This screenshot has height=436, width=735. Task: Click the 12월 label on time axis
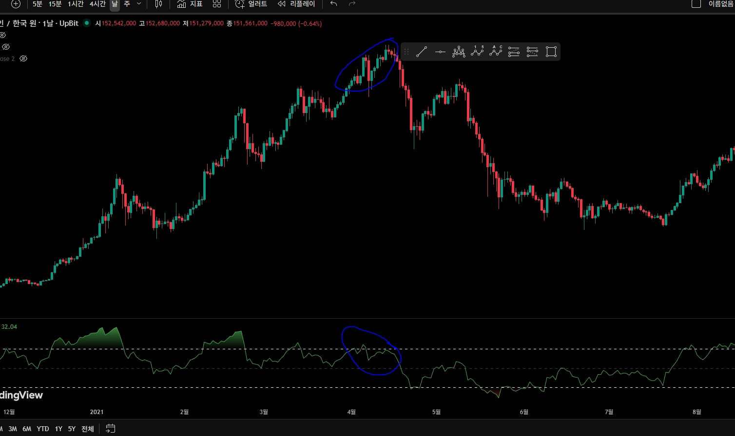point(9,412)
